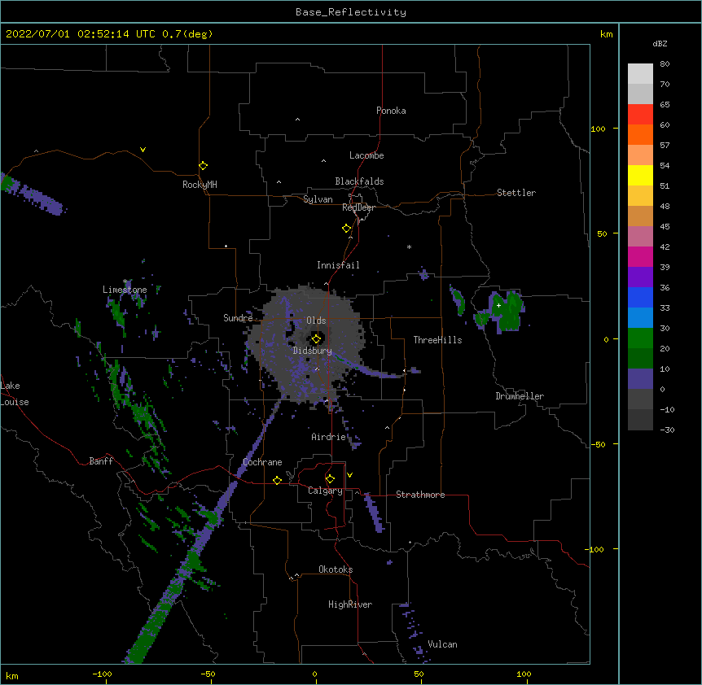Viewport: 702px width, 685px height.
Task: Click the Base_Reflectivity title text
Action: (351, 12)
